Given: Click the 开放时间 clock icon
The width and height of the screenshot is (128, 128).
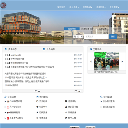Looking at the screenshot, I should coord(37,101).
